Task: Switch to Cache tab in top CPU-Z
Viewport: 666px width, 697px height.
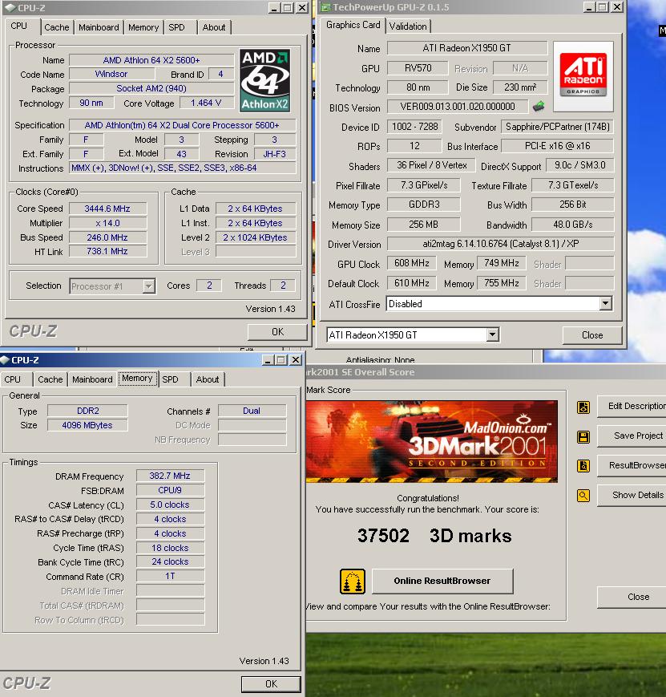Action: click(x=57, y=27)
